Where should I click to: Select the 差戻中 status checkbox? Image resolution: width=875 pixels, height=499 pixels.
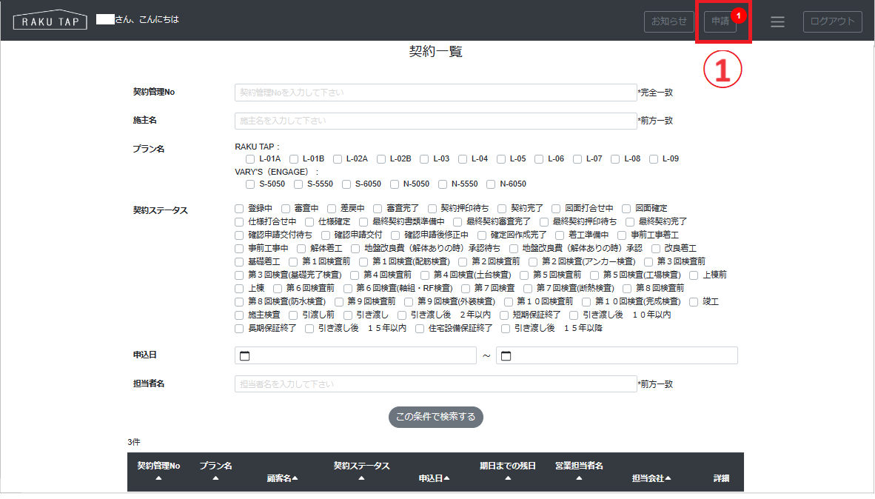pyautogui.click(x=332, y=209)
